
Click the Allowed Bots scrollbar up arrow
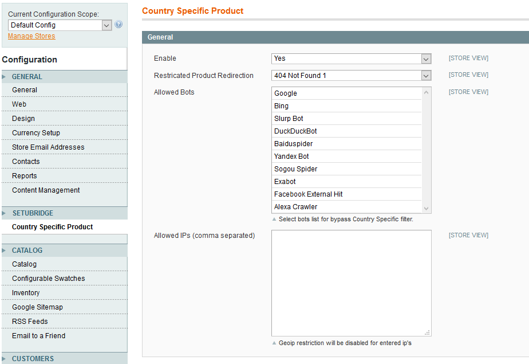coord(426,92)
